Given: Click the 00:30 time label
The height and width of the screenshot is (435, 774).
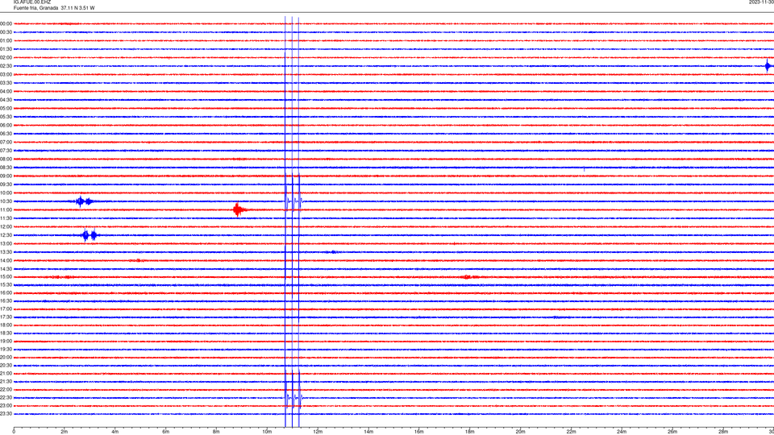Looking at the screenshot, I should tap(6, 32).
